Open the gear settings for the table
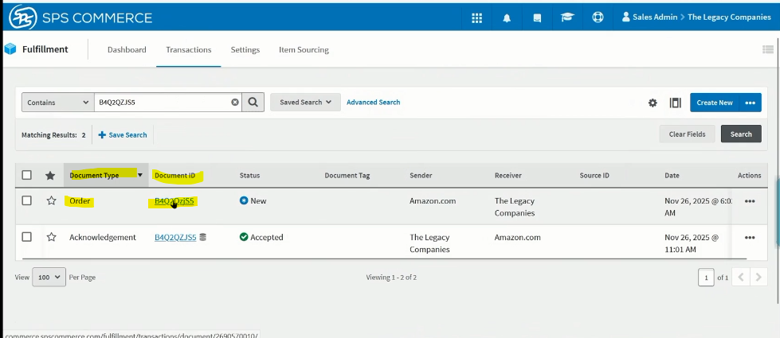Screen dimensions: 780x338 coord(653,103)
